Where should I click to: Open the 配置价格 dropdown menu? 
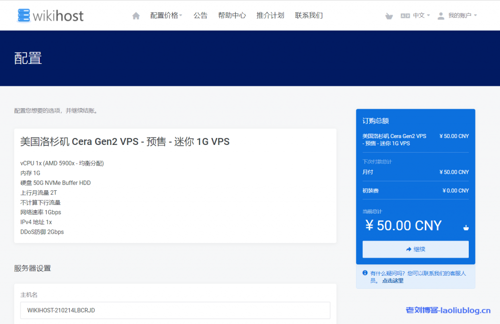pos(165,15)
